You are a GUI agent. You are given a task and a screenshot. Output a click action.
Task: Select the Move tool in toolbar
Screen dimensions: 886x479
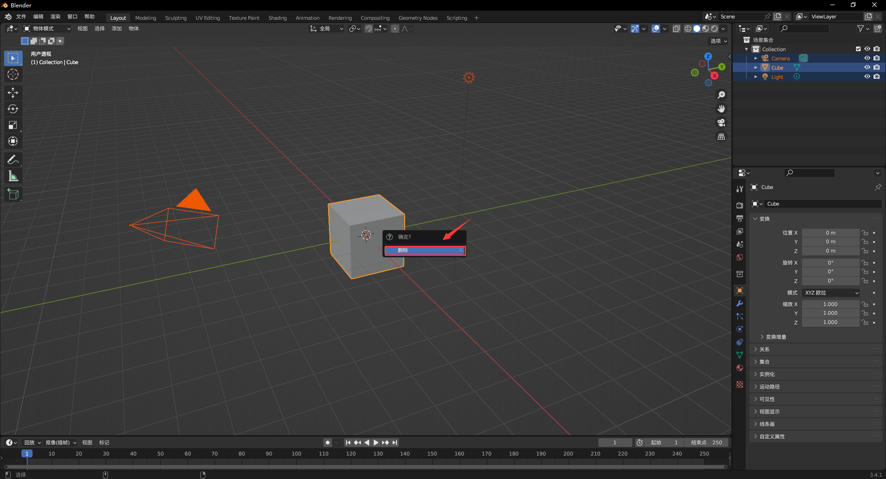(13, 93)
